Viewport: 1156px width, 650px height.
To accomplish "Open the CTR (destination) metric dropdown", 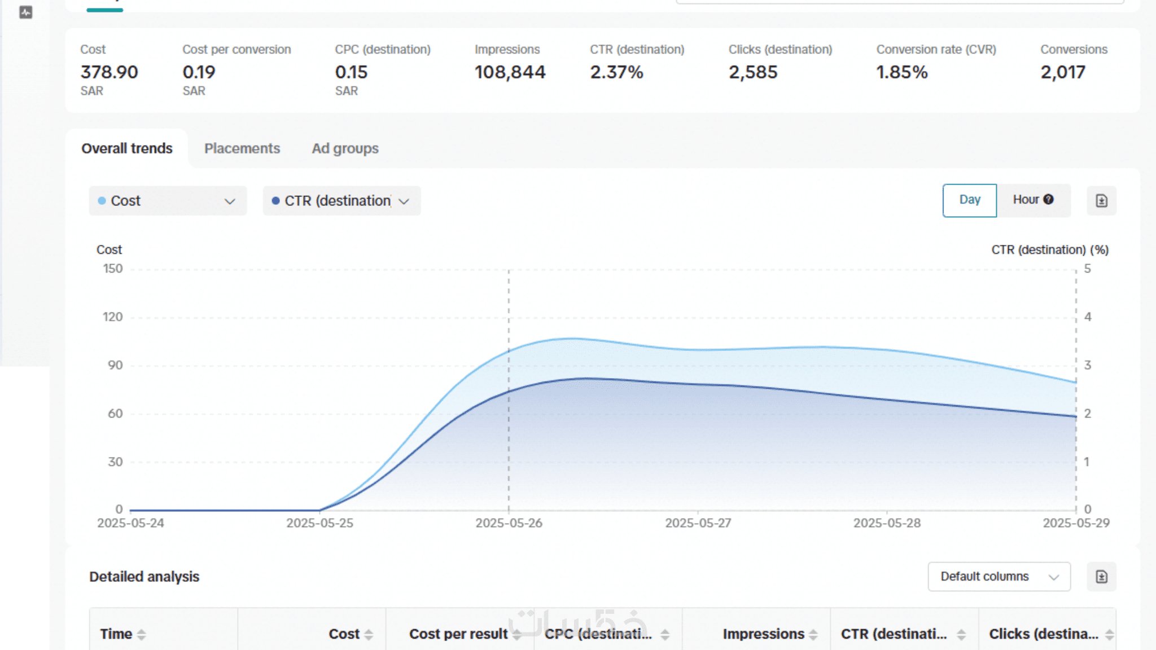I will point(341,201).
